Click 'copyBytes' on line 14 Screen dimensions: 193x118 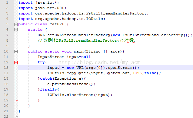[78, 73]
